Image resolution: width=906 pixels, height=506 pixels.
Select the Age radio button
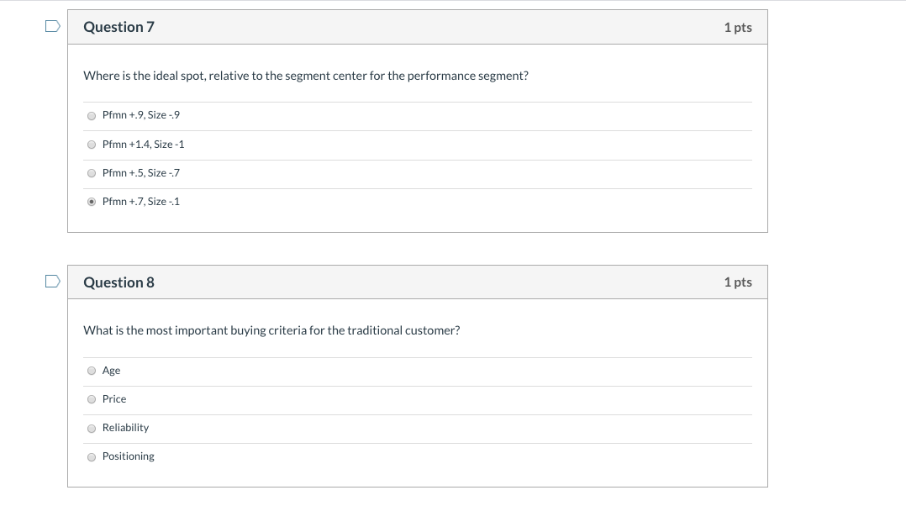coord(92,371)
